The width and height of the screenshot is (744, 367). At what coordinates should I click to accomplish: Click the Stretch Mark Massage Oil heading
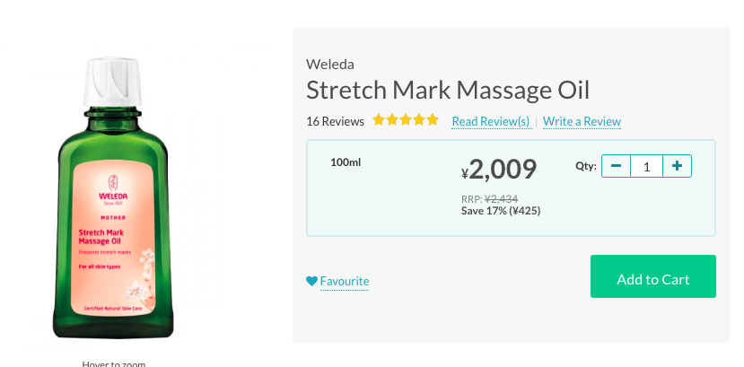coord(448,90)
